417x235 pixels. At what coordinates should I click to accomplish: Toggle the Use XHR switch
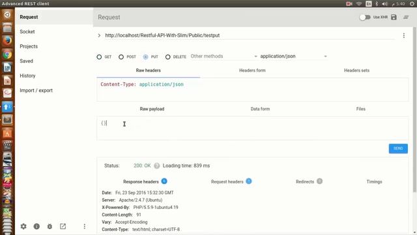point(365,18)
